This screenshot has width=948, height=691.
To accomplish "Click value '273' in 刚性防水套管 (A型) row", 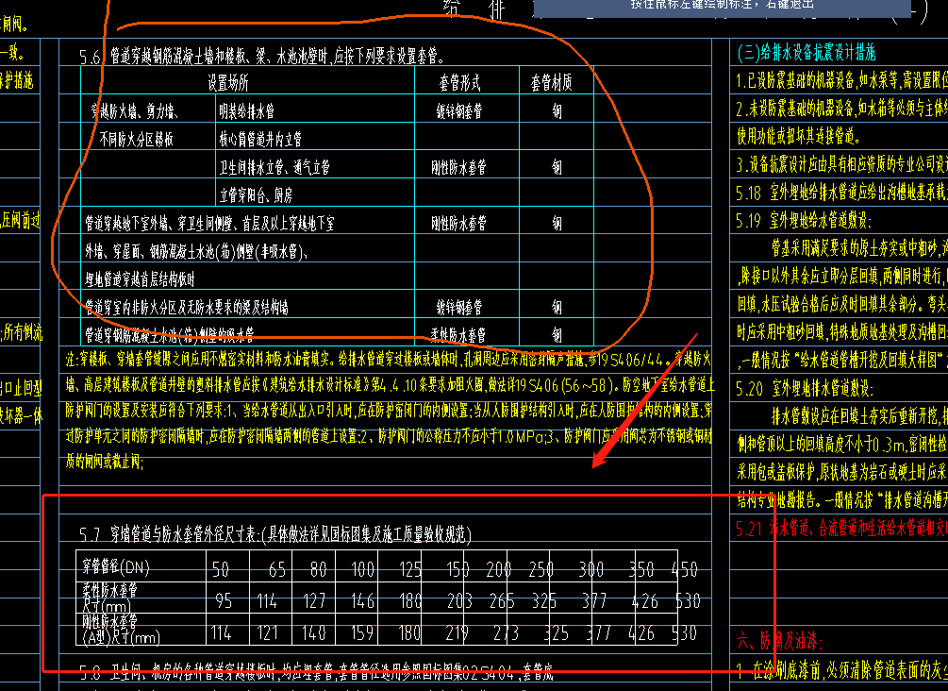I will (506, 633).
